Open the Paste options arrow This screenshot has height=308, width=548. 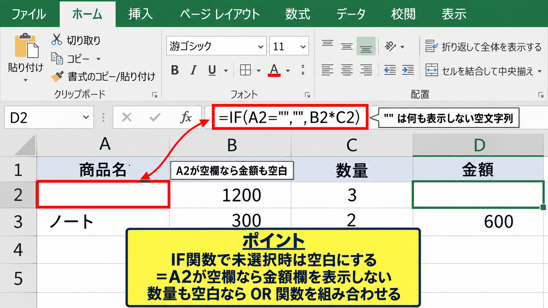point(25,80)
